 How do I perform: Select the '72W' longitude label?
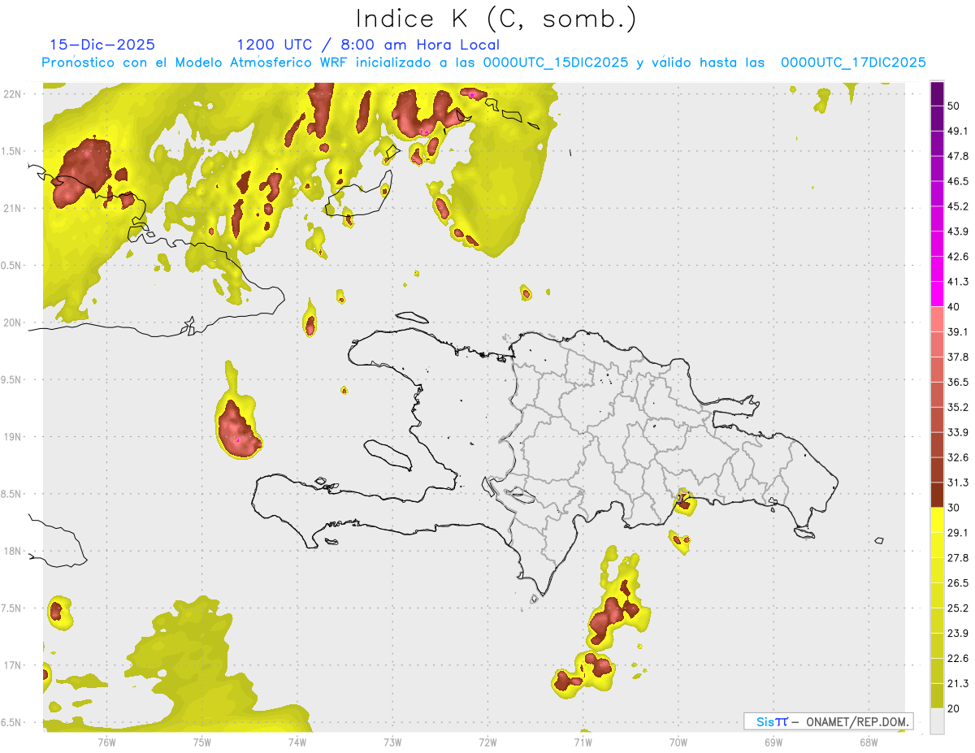click(487, 742)
